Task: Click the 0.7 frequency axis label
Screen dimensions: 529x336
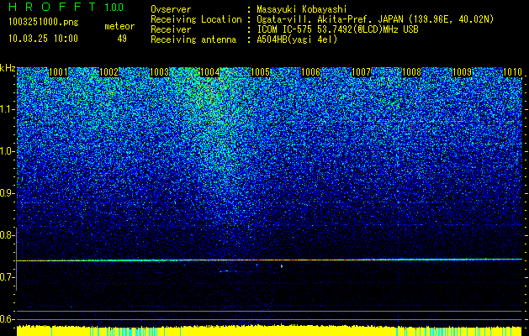Action: (x=7, y=277)
